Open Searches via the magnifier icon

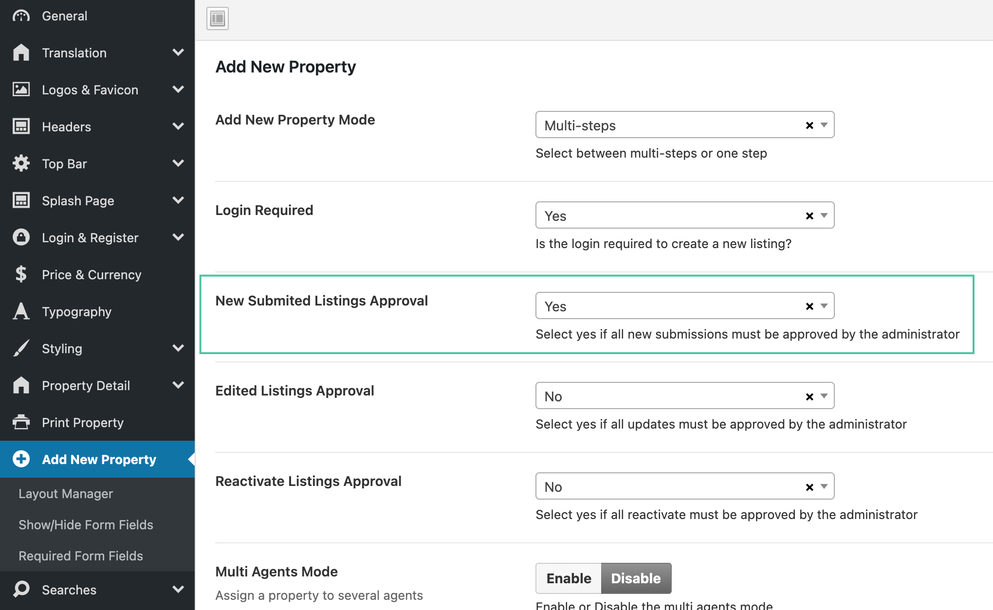20,590
